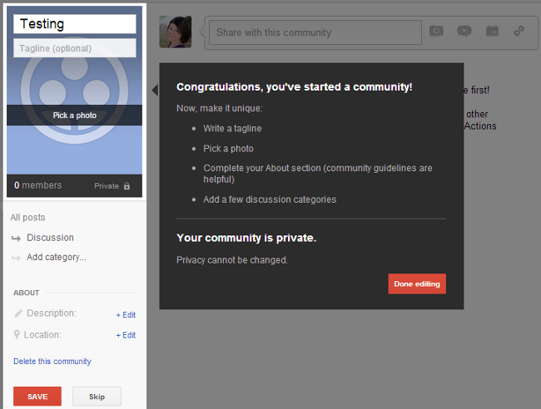The image size is (541, 409).
Task: Click the arrow icon beside Discussion
Action: 16,238
